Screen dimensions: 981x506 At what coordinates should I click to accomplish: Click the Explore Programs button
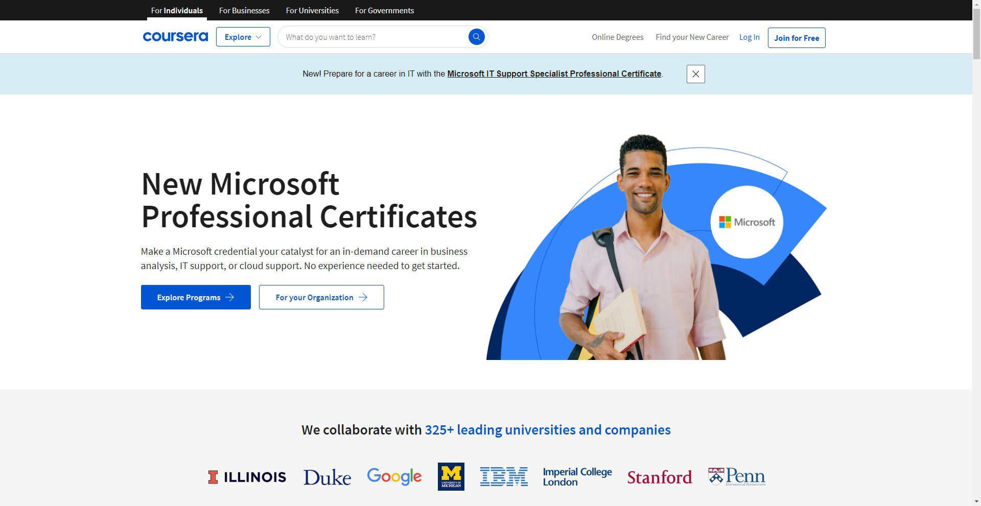(x=196, y=297)
